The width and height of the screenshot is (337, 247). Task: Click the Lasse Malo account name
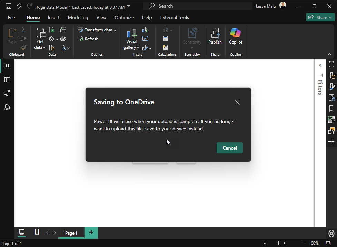pyautogui.click(x=266, y=6)
